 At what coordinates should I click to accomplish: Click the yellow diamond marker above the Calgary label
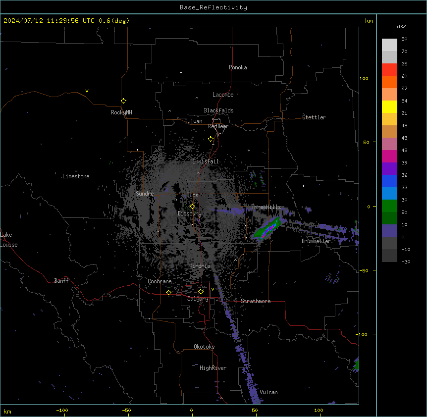pyautogui.click(x=201, y=292)
